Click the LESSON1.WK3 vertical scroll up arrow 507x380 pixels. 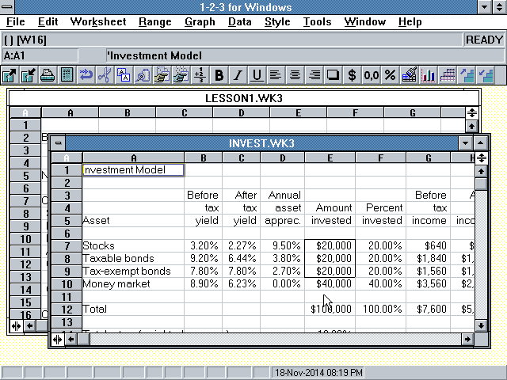[x=472, y=126]
